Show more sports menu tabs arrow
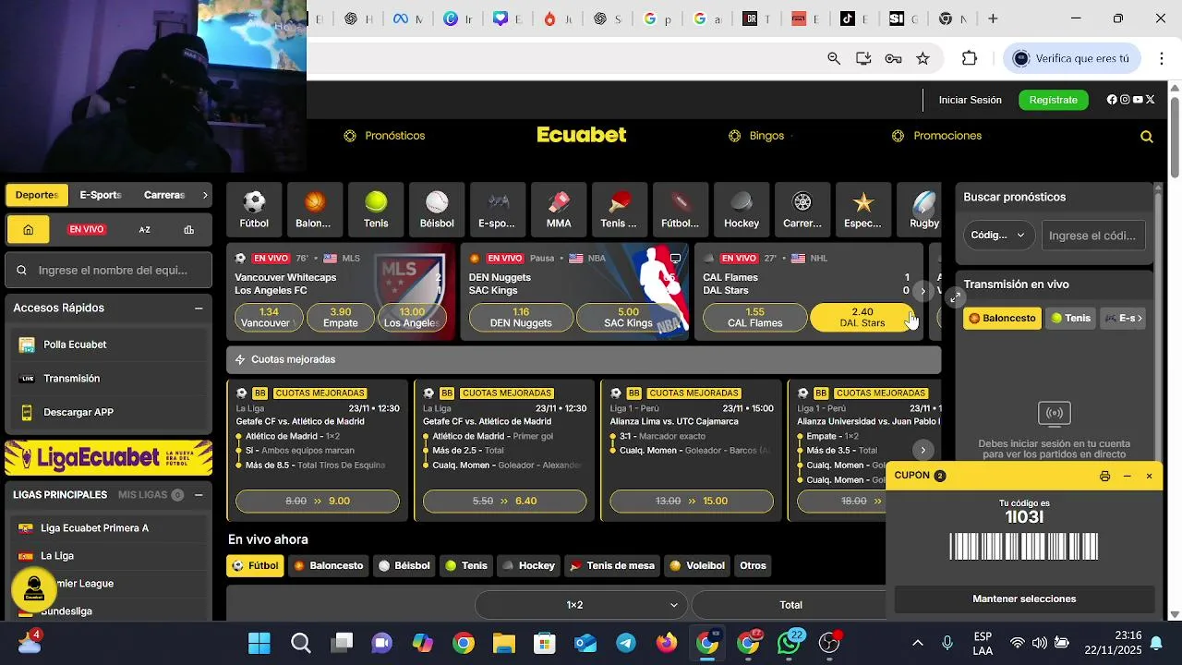 pyautogui.click(x=205, y=195)
